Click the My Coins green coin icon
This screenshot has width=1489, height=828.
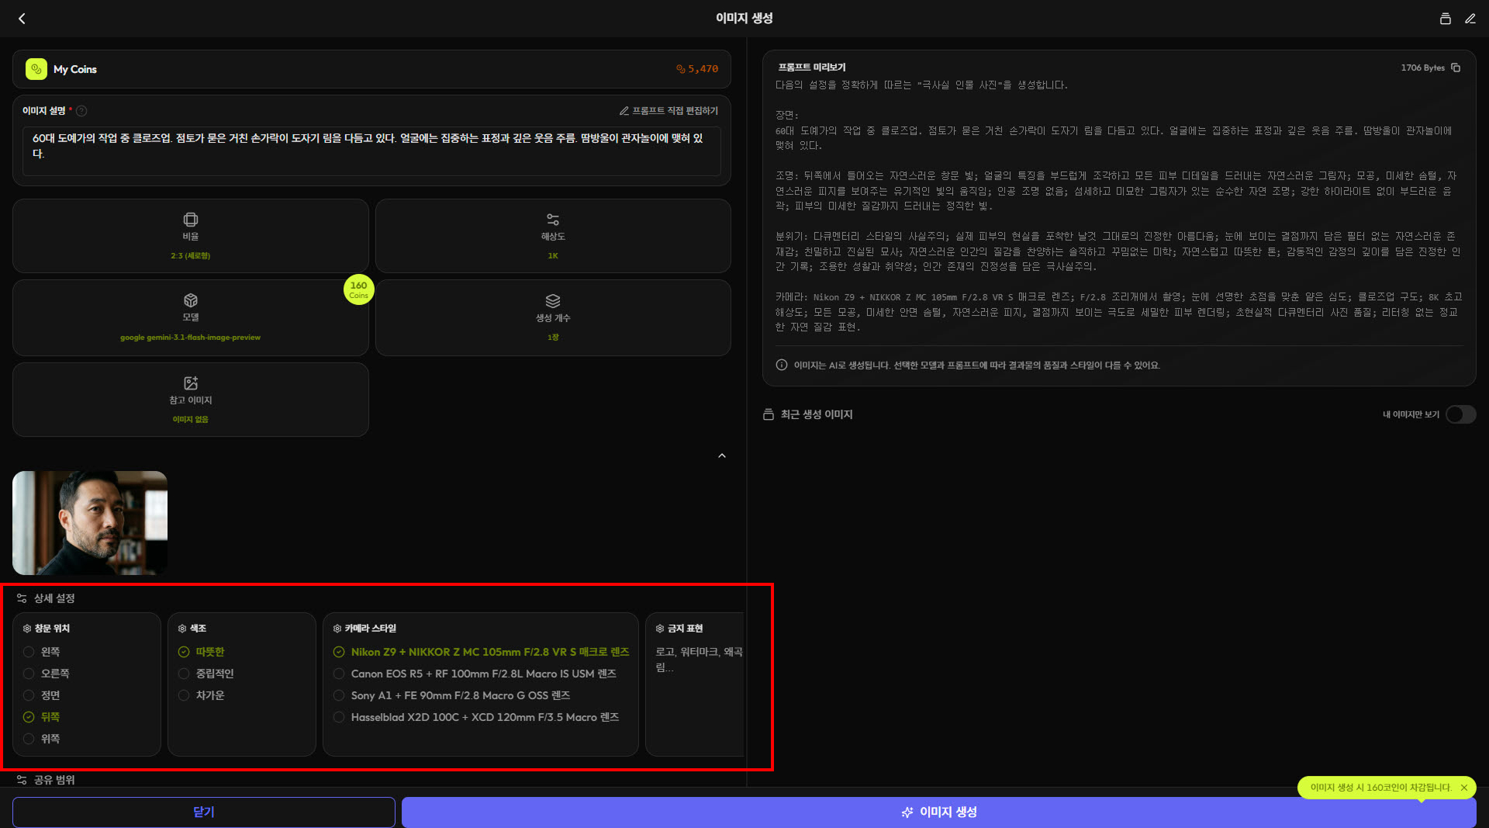[x=36, y=69]
